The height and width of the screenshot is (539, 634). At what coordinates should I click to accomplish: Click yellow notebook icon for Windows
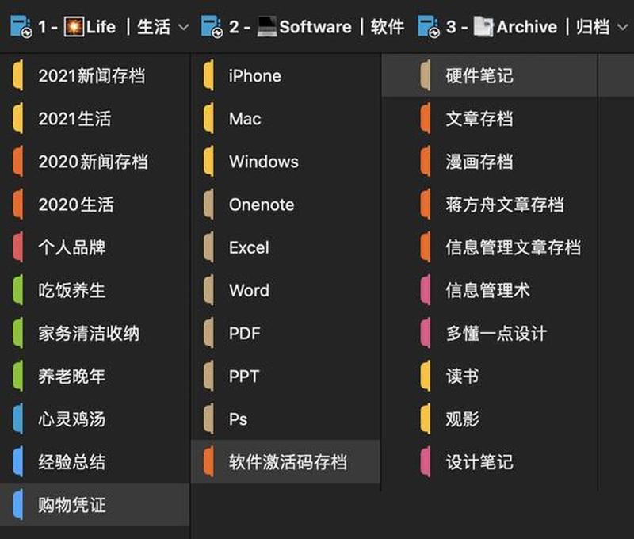point(208,161)
